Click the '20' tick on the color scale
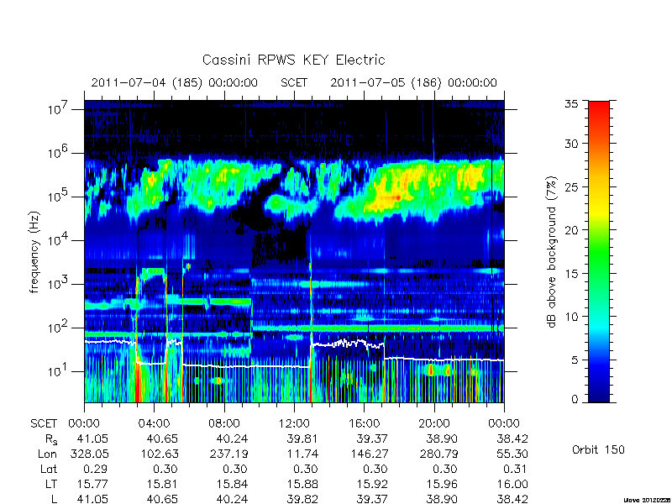672x504 pixels. 574,229
